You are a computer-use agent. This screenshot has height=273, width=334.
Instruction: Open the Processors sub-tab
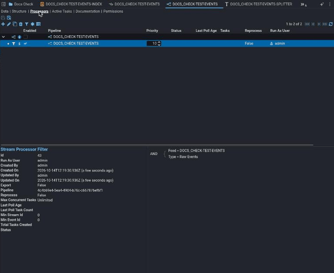click(x=39, y=11)
